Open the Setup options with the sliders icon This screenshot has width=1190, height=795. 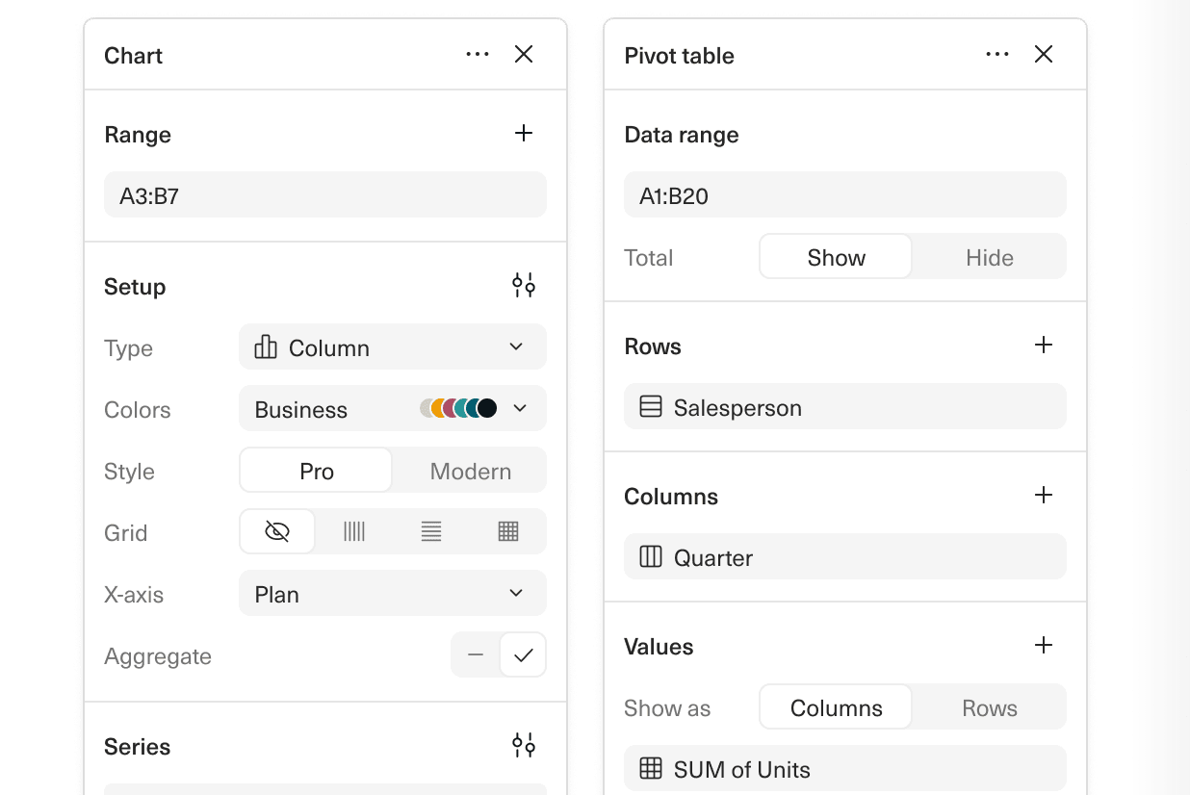point(523,285)
